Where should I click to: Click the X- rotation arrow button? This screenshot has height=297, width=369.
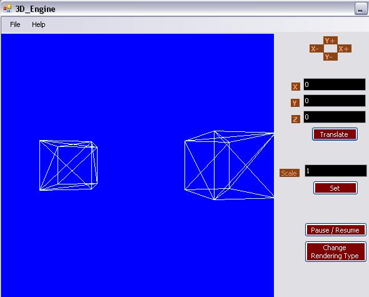(x=316, y=49)
